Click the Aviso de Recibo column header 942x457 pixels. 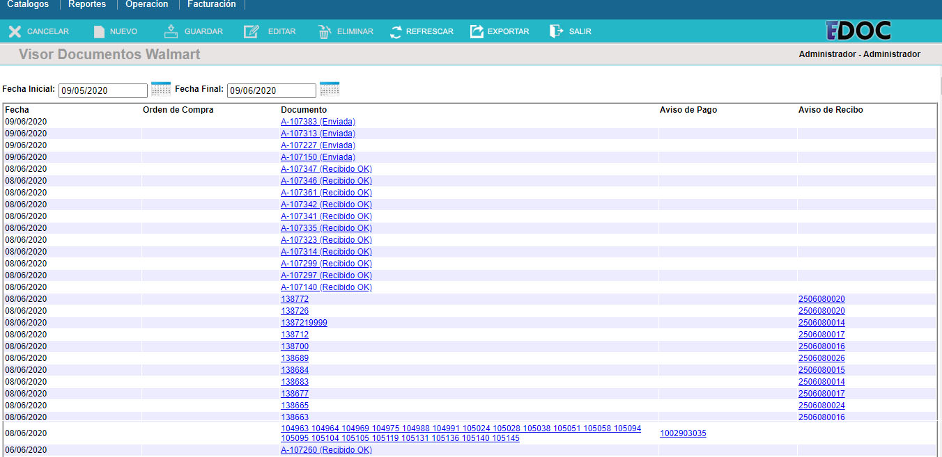pyautogui.click(x=831, y=110)
